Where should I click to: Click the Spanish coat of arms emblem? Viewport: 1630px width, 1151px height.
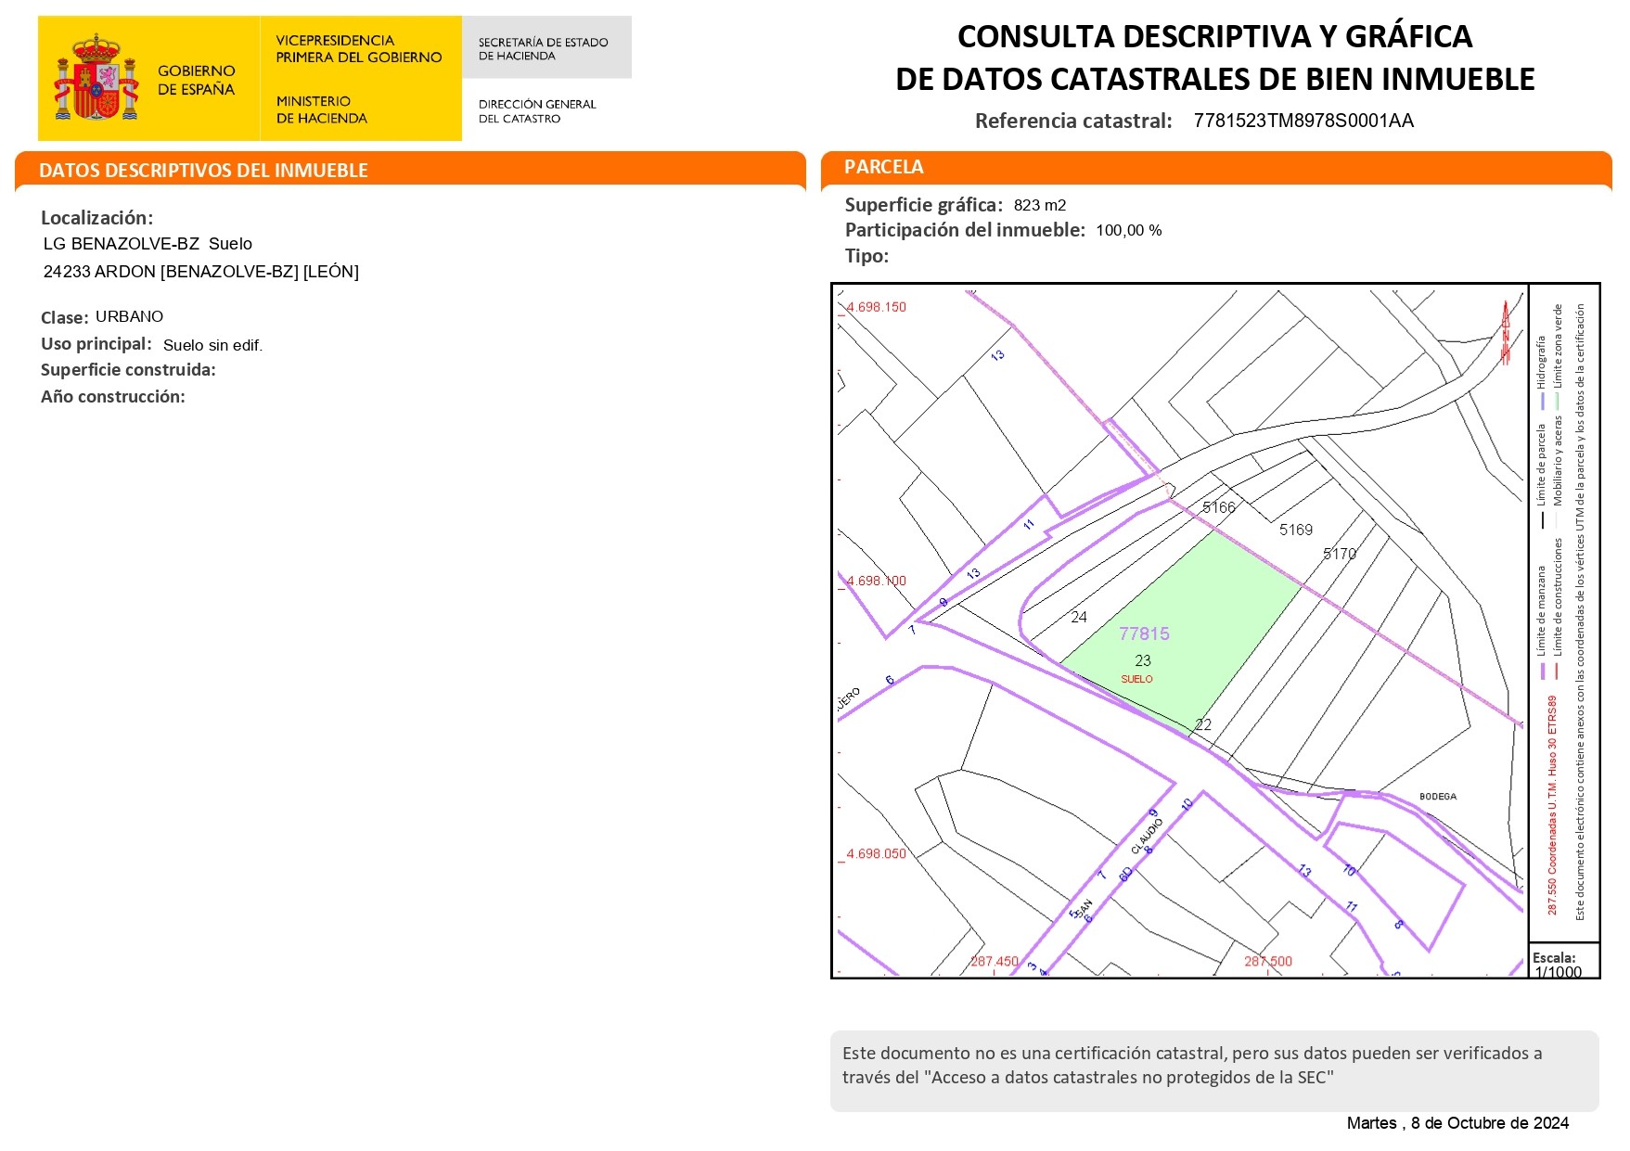tap(96, 79)
